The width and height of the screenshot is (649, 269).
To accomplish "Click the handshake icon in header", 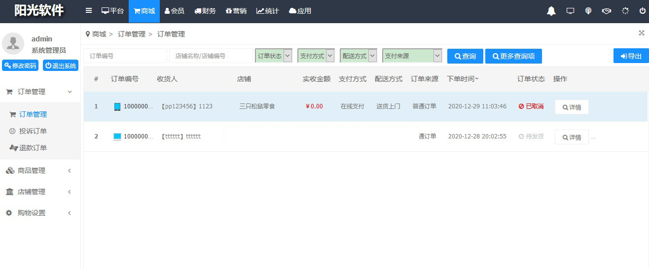I will tap(607, 11).
